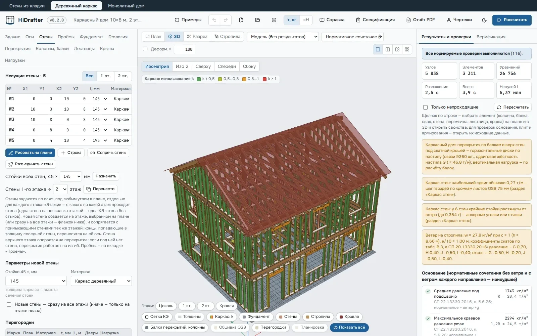The height and width of the screenshot is (336, 537).
Task: Open the Материал Каркас деревянный dropdown
Action: 101,281
